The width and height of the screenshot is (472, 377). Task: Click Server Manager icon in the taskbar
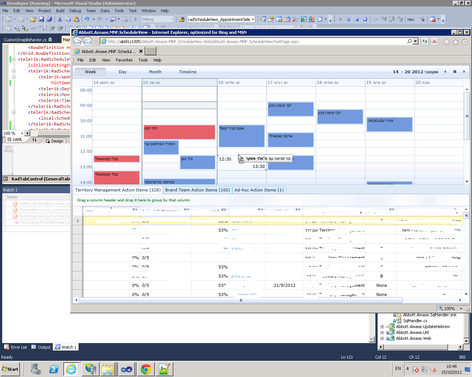point(36,369)
